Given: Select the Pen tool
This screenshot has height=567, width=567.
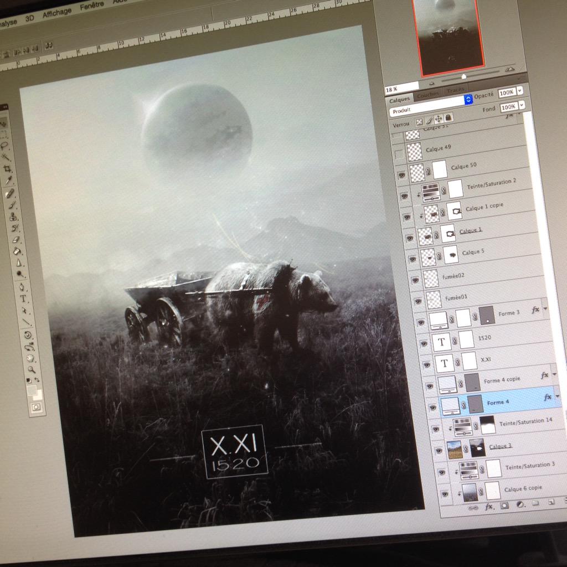Looking at the screenshot, I should [x=22, y=287].
